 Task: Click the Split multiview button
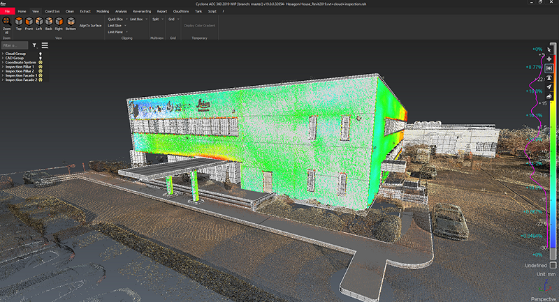(156, 20)
